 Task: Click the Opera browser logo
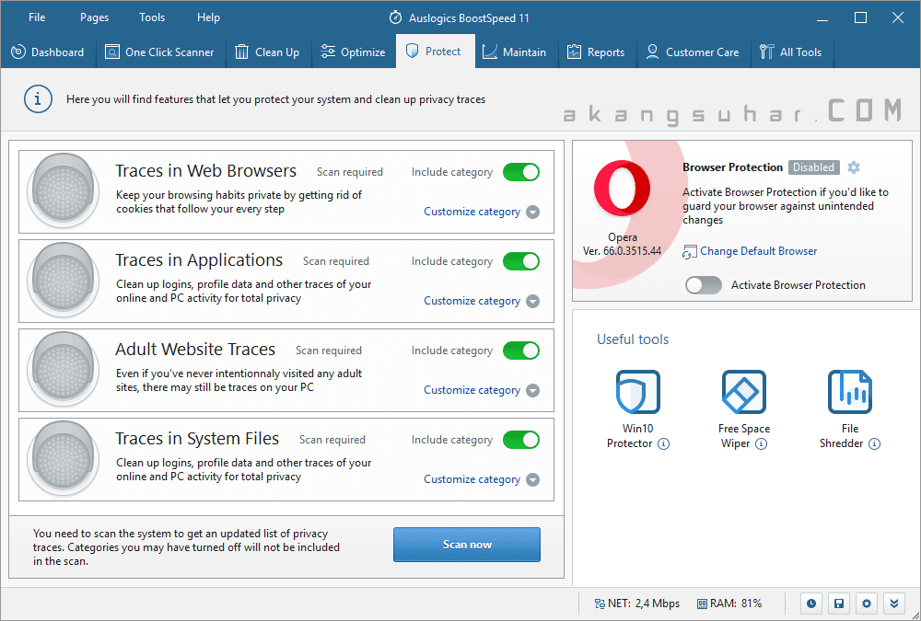pos(622,189)
